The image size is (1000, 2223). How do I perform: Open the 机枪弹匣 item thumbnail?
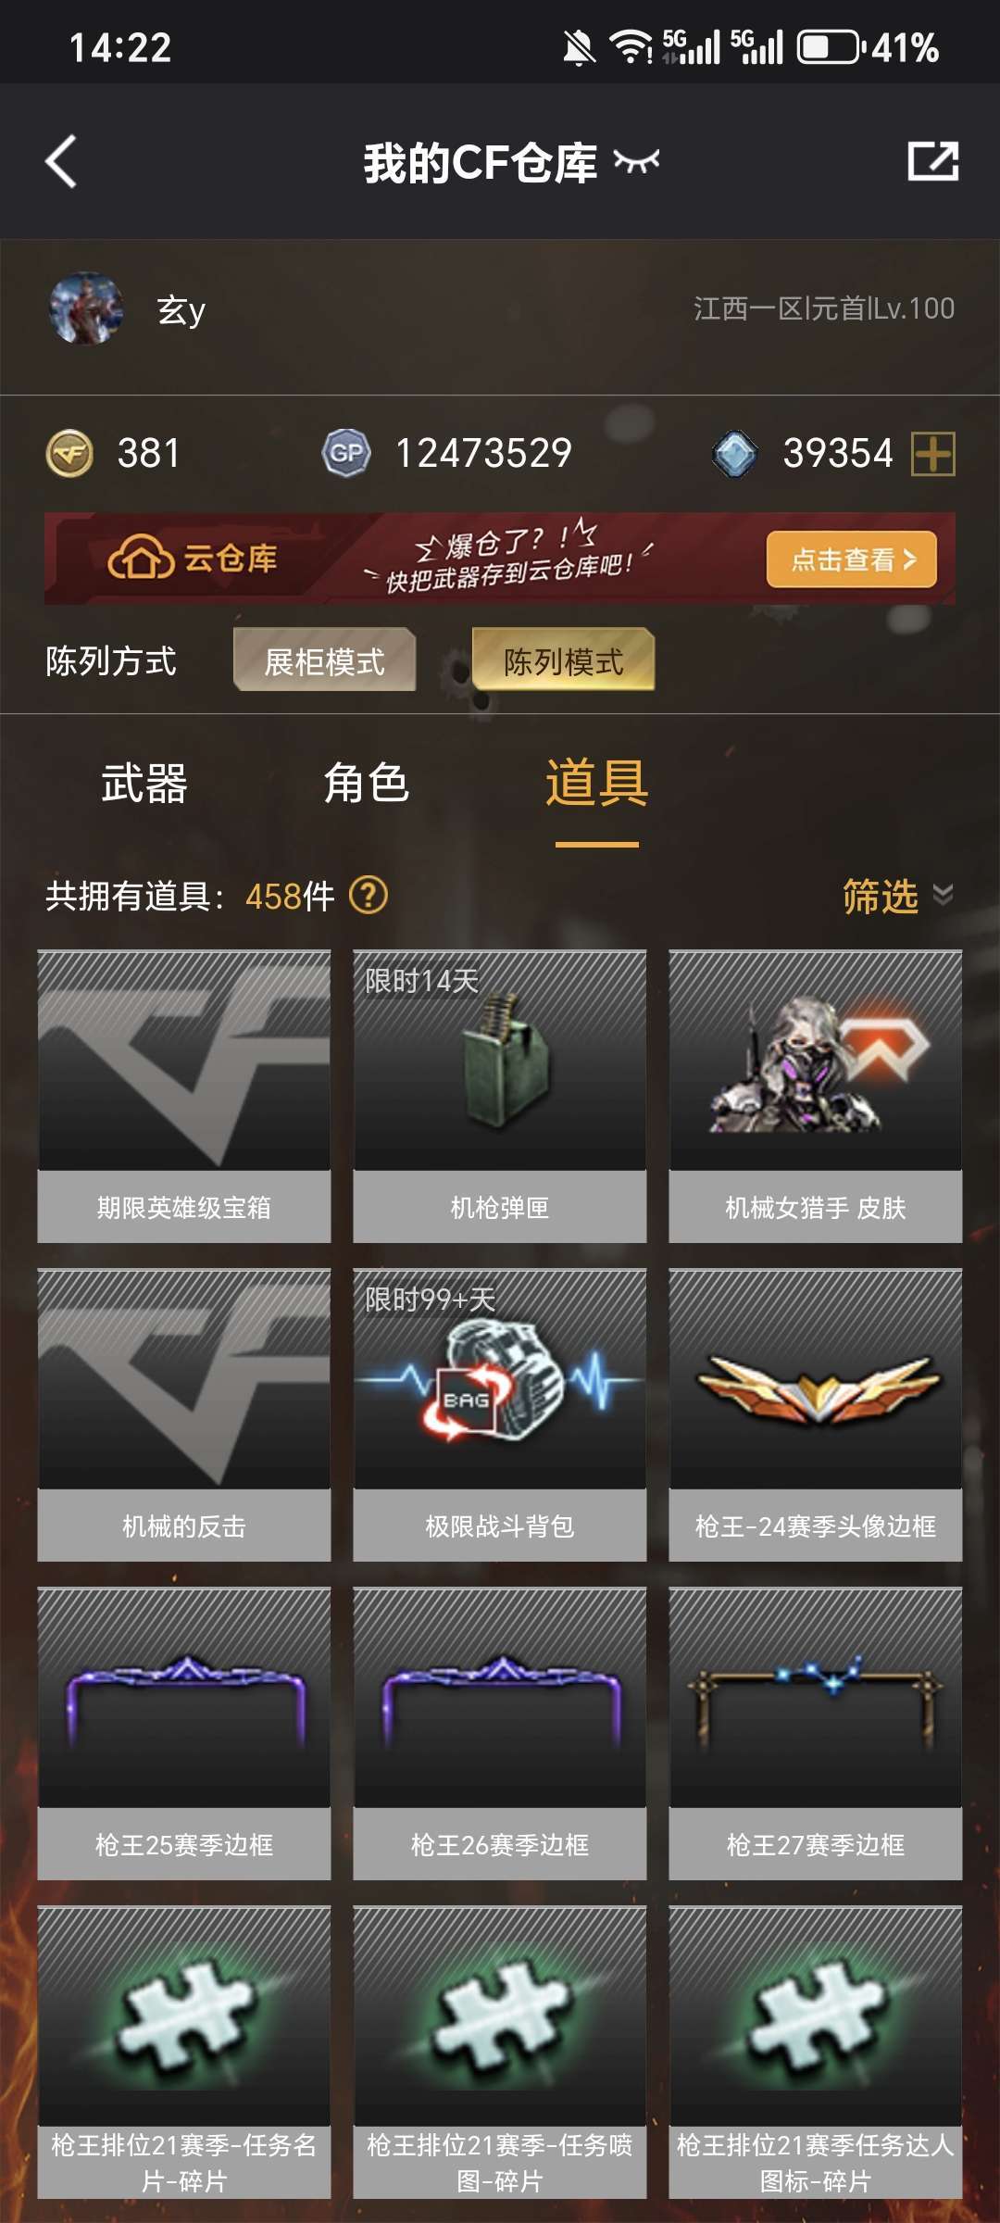500,1061
